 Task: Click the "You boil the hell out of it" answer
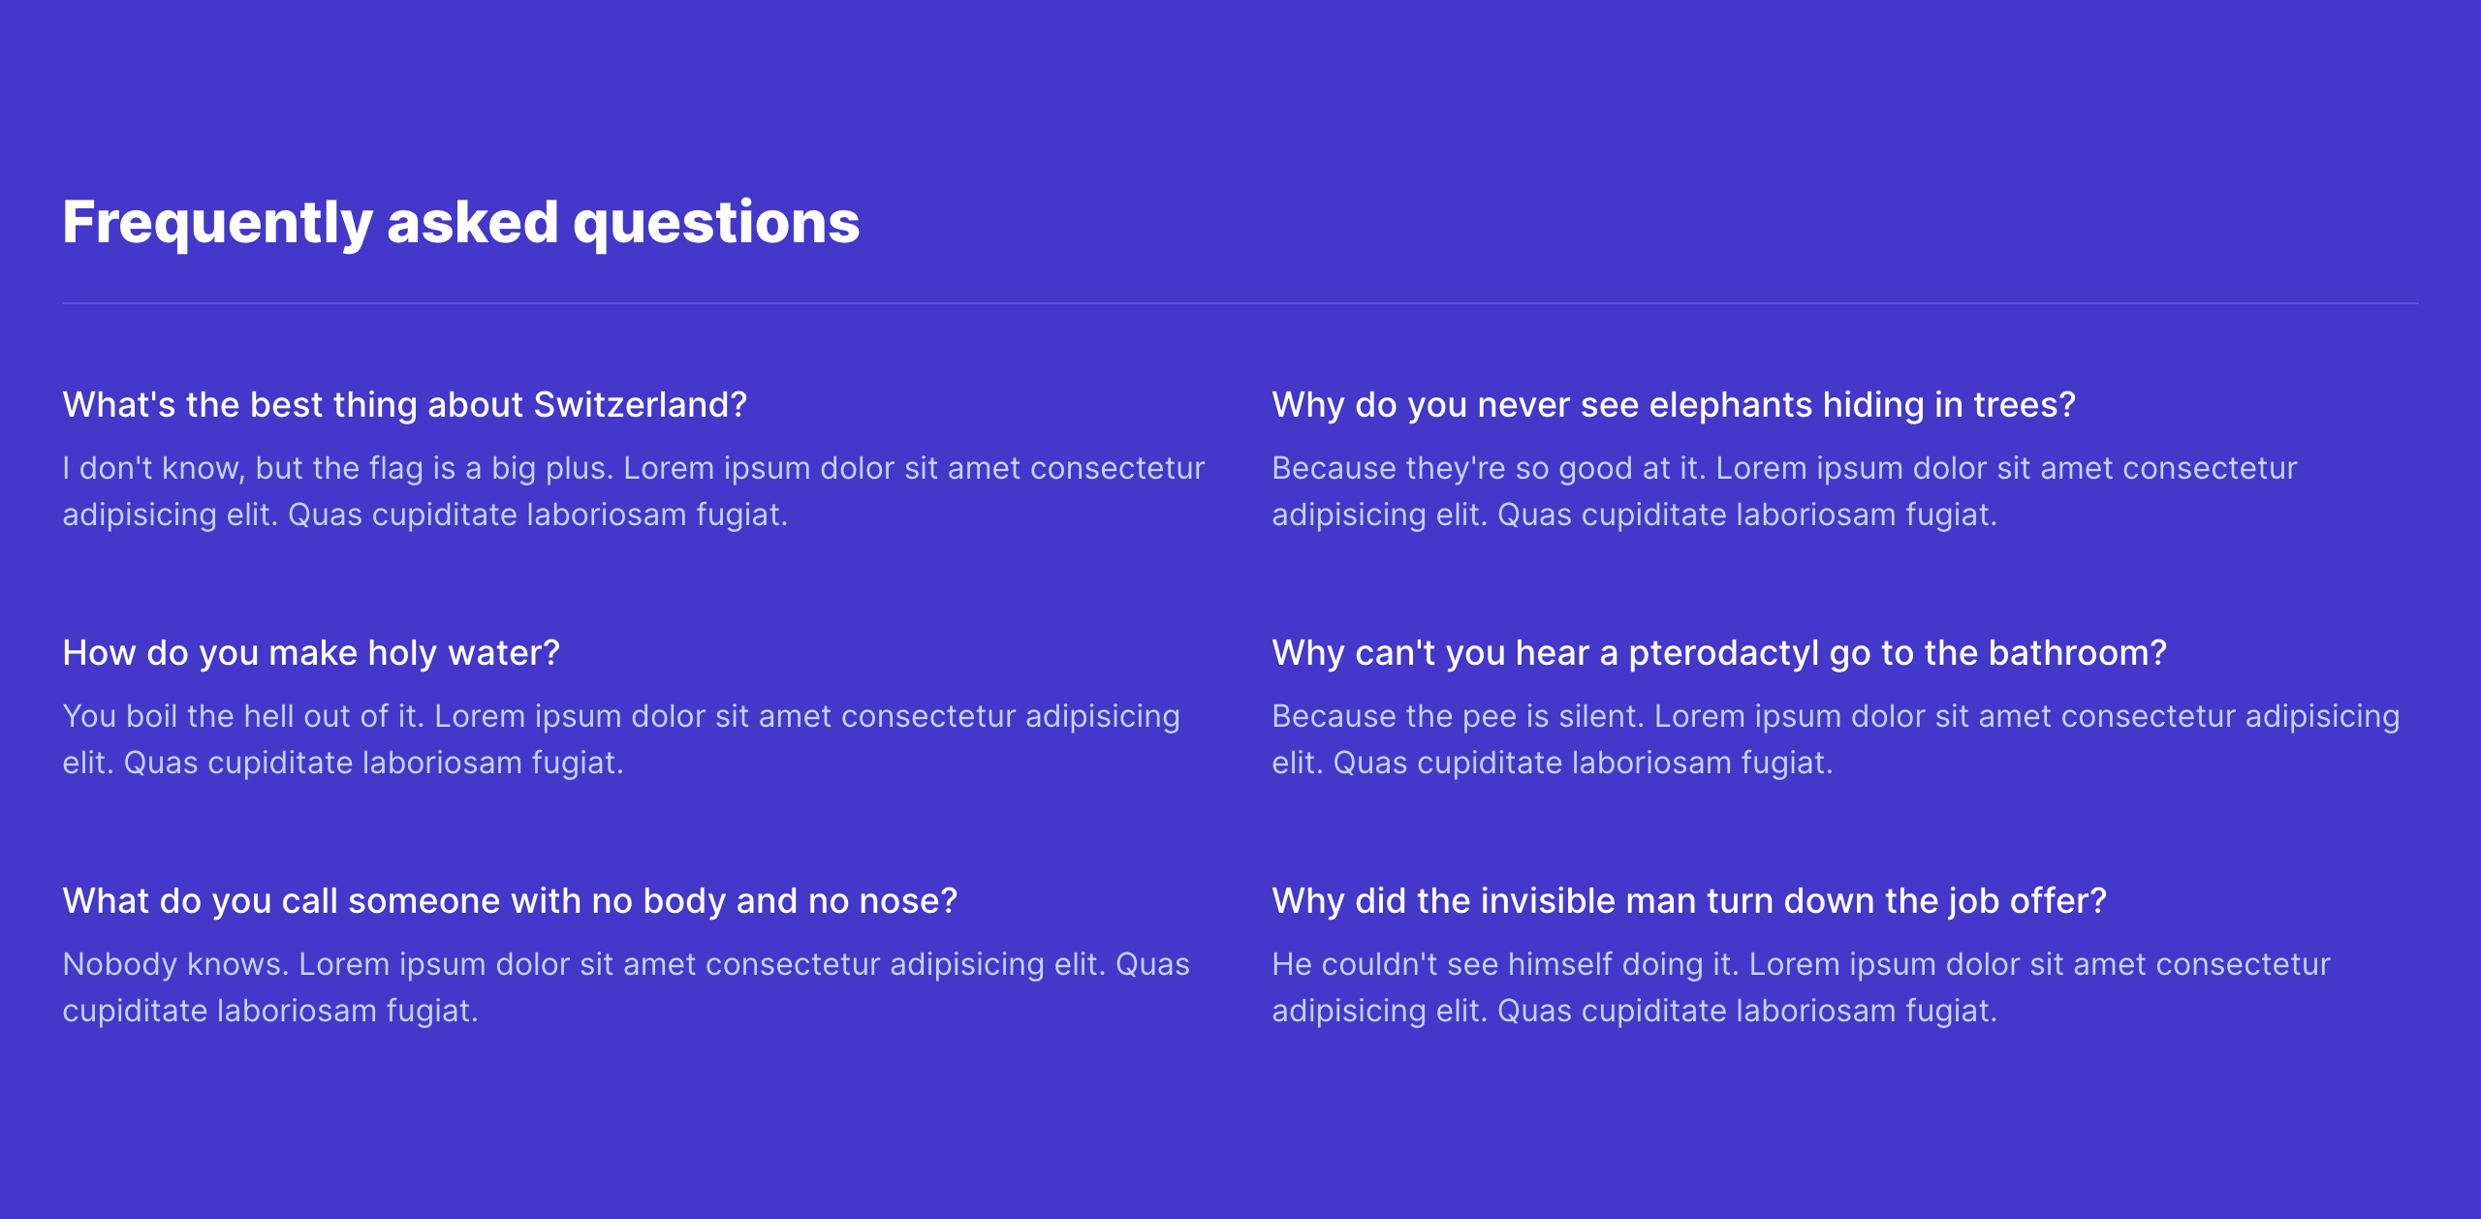point(620,739)
